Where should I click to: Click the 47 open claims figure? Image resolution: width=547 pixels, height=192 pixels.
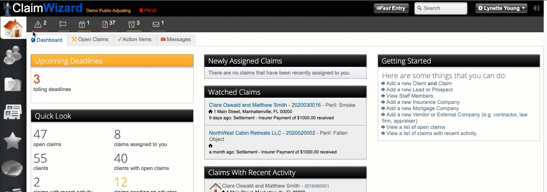pos(40,134)
